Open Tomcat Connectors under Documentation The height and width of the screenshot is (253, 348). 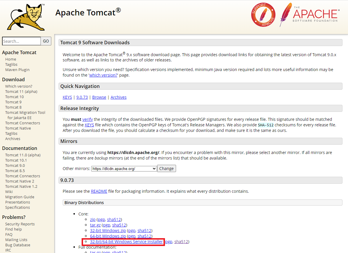pos(23,176)
